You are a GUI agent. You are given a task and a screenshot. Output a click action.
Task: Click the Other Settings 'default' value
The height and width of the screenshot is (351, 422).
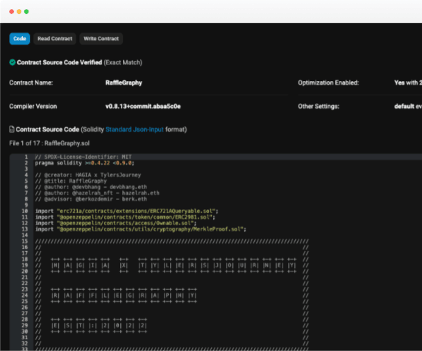pyautogui.click(x=407, y=107)
